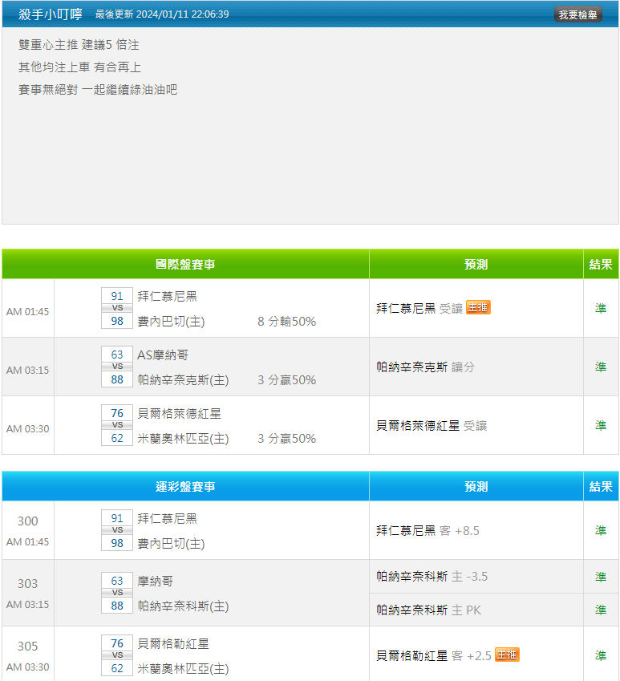Click team name AS摩納哥
620x681 pixels.
[x=163, y=355]
